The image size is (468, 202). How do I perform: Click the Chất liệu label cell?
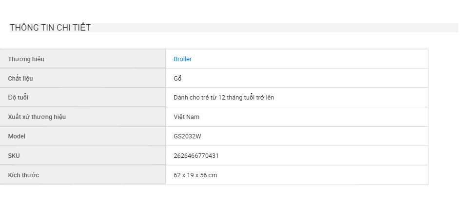click(x=83, y=78)
